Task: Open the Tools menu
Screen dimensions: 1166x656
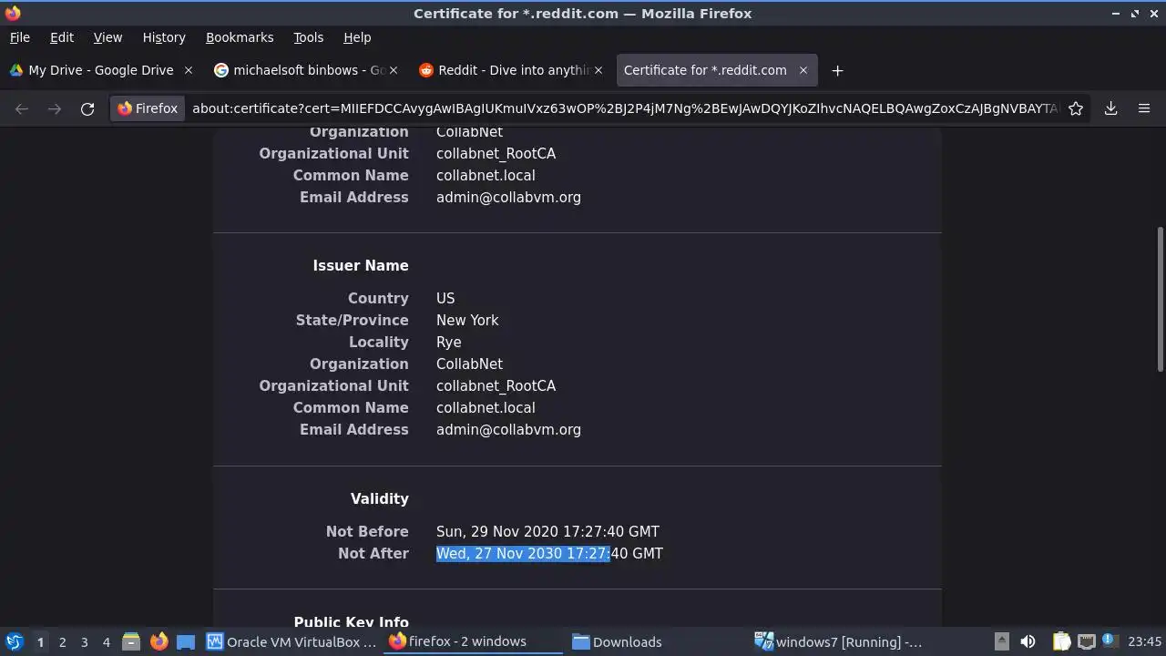Action: 308,37
